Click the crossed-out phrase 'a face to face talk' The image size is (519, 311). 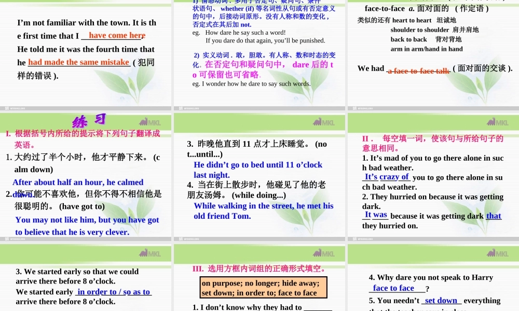click(418, 71)
